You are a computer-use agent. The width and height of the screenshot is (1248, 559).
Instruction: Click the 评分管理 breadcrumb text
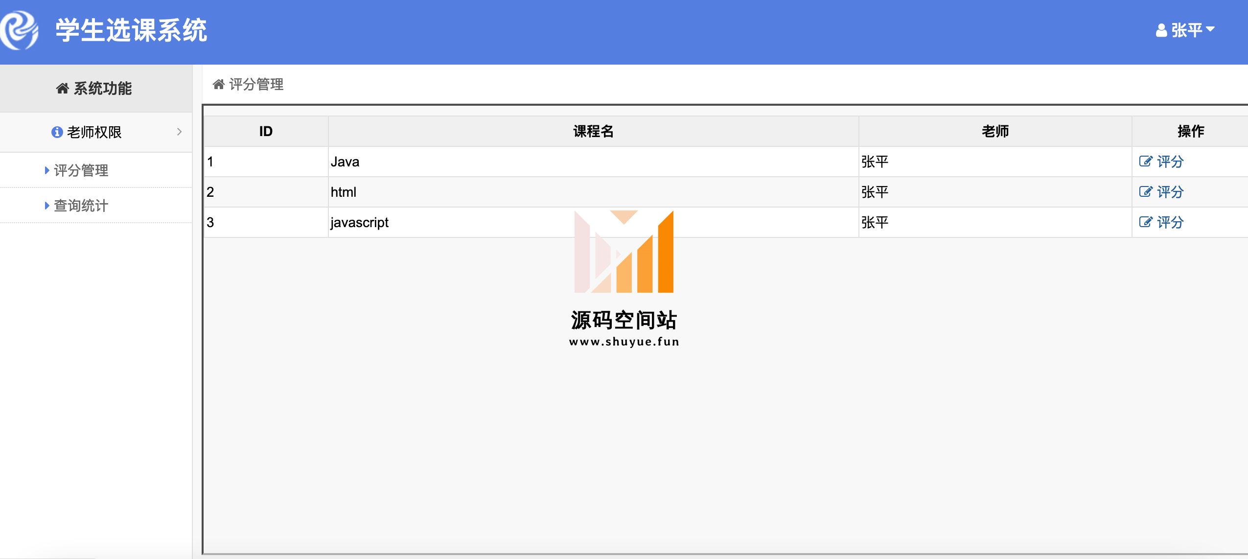tap(256, 84)
